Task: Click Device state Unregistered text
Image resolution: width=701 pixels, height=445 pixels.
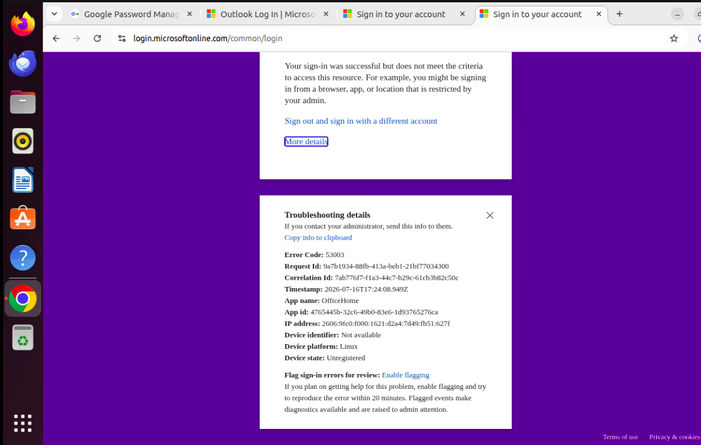Action: (325, 358)
